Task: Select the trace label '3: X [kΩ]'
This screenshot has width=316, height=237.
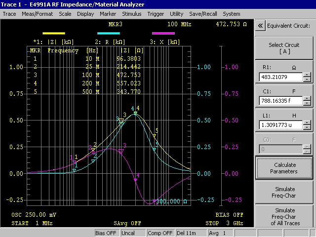Action: 164,42
